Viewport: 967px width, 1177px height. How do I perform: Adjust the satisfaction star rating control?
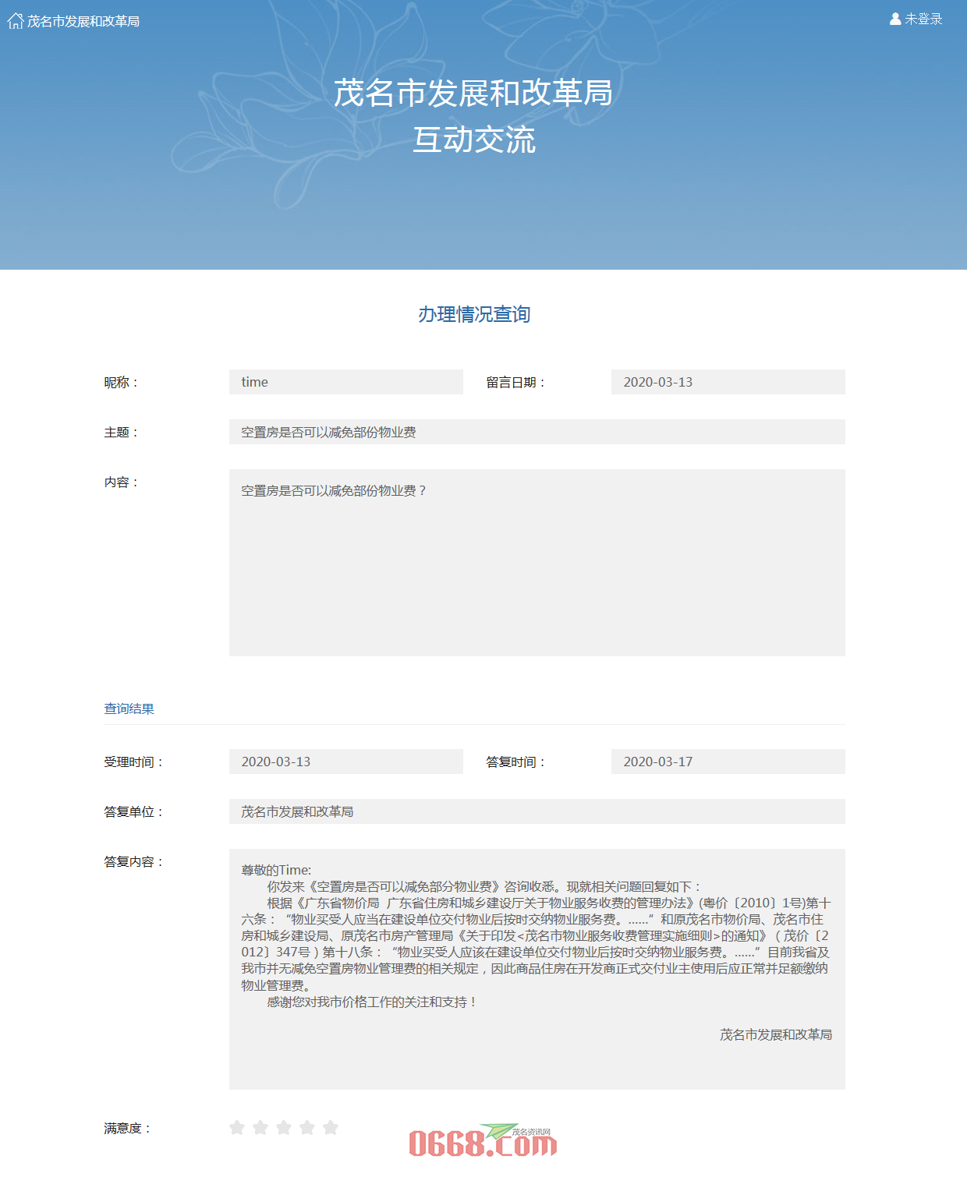point(283,1127)
